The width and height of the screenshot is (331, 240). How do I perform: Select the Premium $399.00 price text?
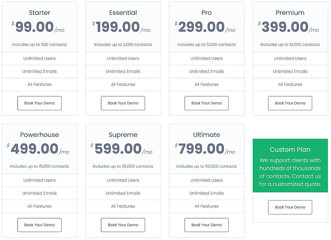pyautogui.click(x=290, y=26)
